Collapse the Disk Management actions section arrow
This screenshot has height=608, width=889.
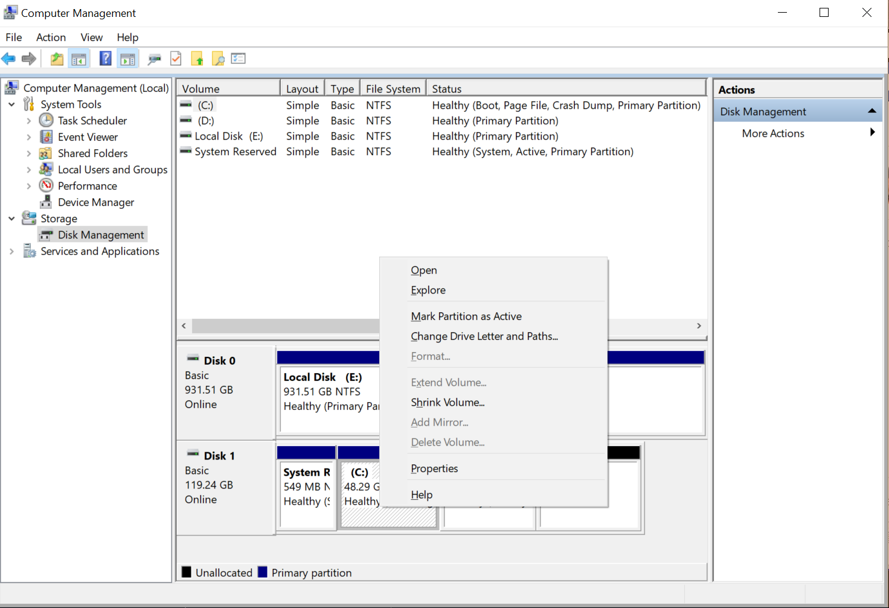pyautogui.click(x=871, y=111)
